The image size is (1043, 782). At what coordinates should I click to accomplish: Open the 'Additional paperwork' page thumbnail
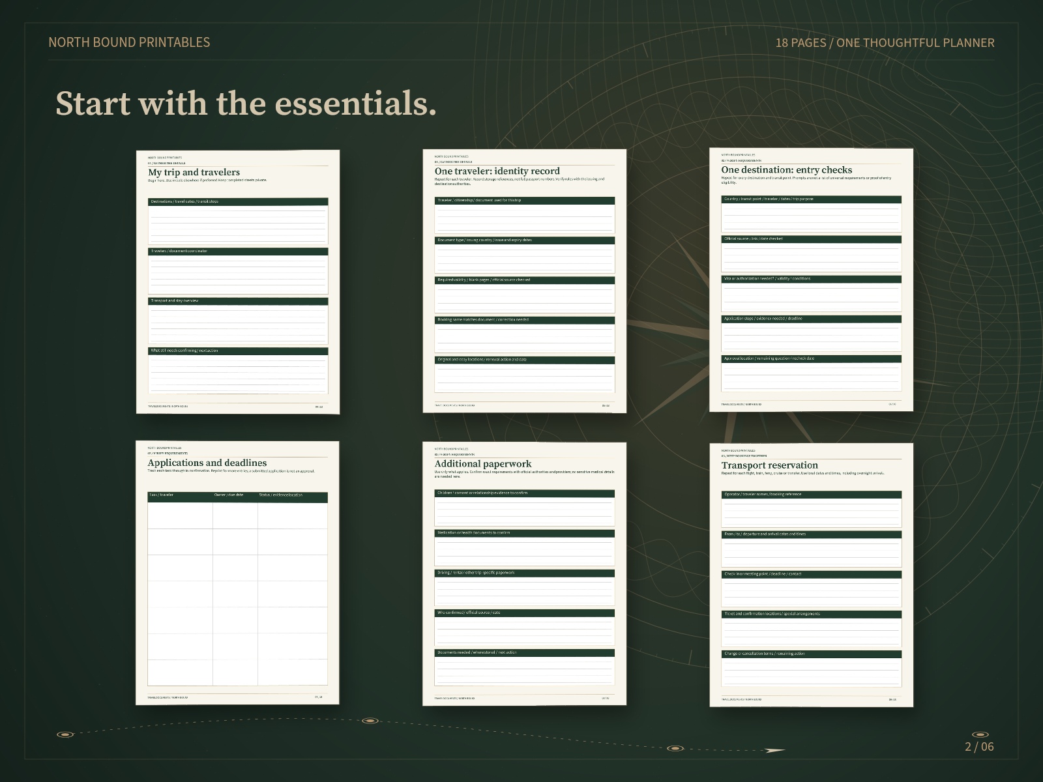(525, 573)
